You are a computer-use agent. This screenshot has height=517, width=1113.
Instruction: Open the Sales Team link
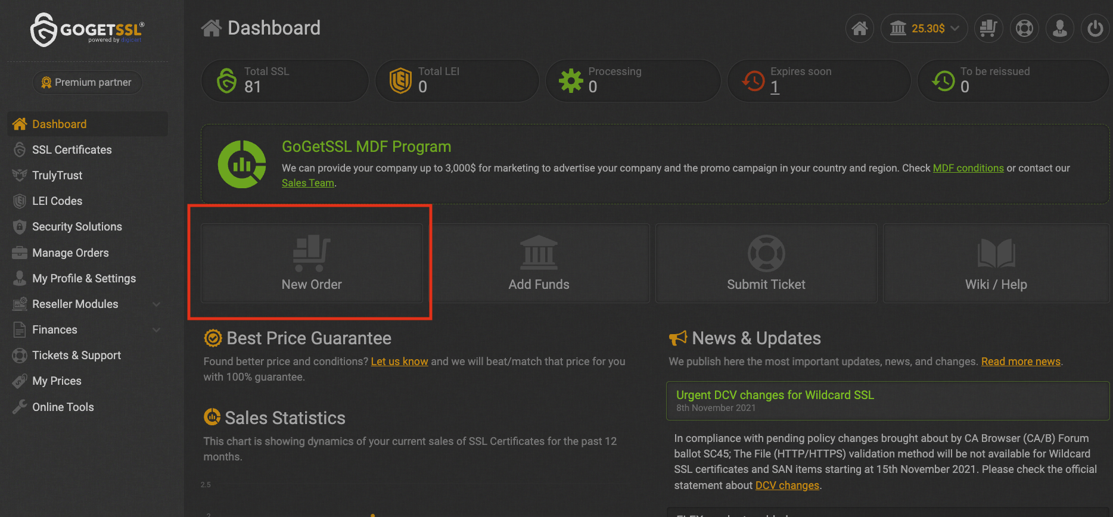point(307,183)
